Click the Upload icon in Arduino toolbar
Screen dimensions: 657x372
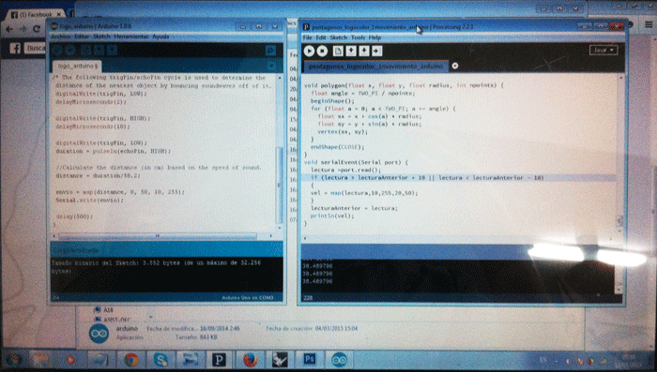70,51
